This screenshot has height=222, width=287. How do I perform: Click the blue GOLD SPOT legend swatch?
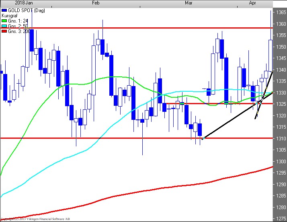tap(4, 9)
